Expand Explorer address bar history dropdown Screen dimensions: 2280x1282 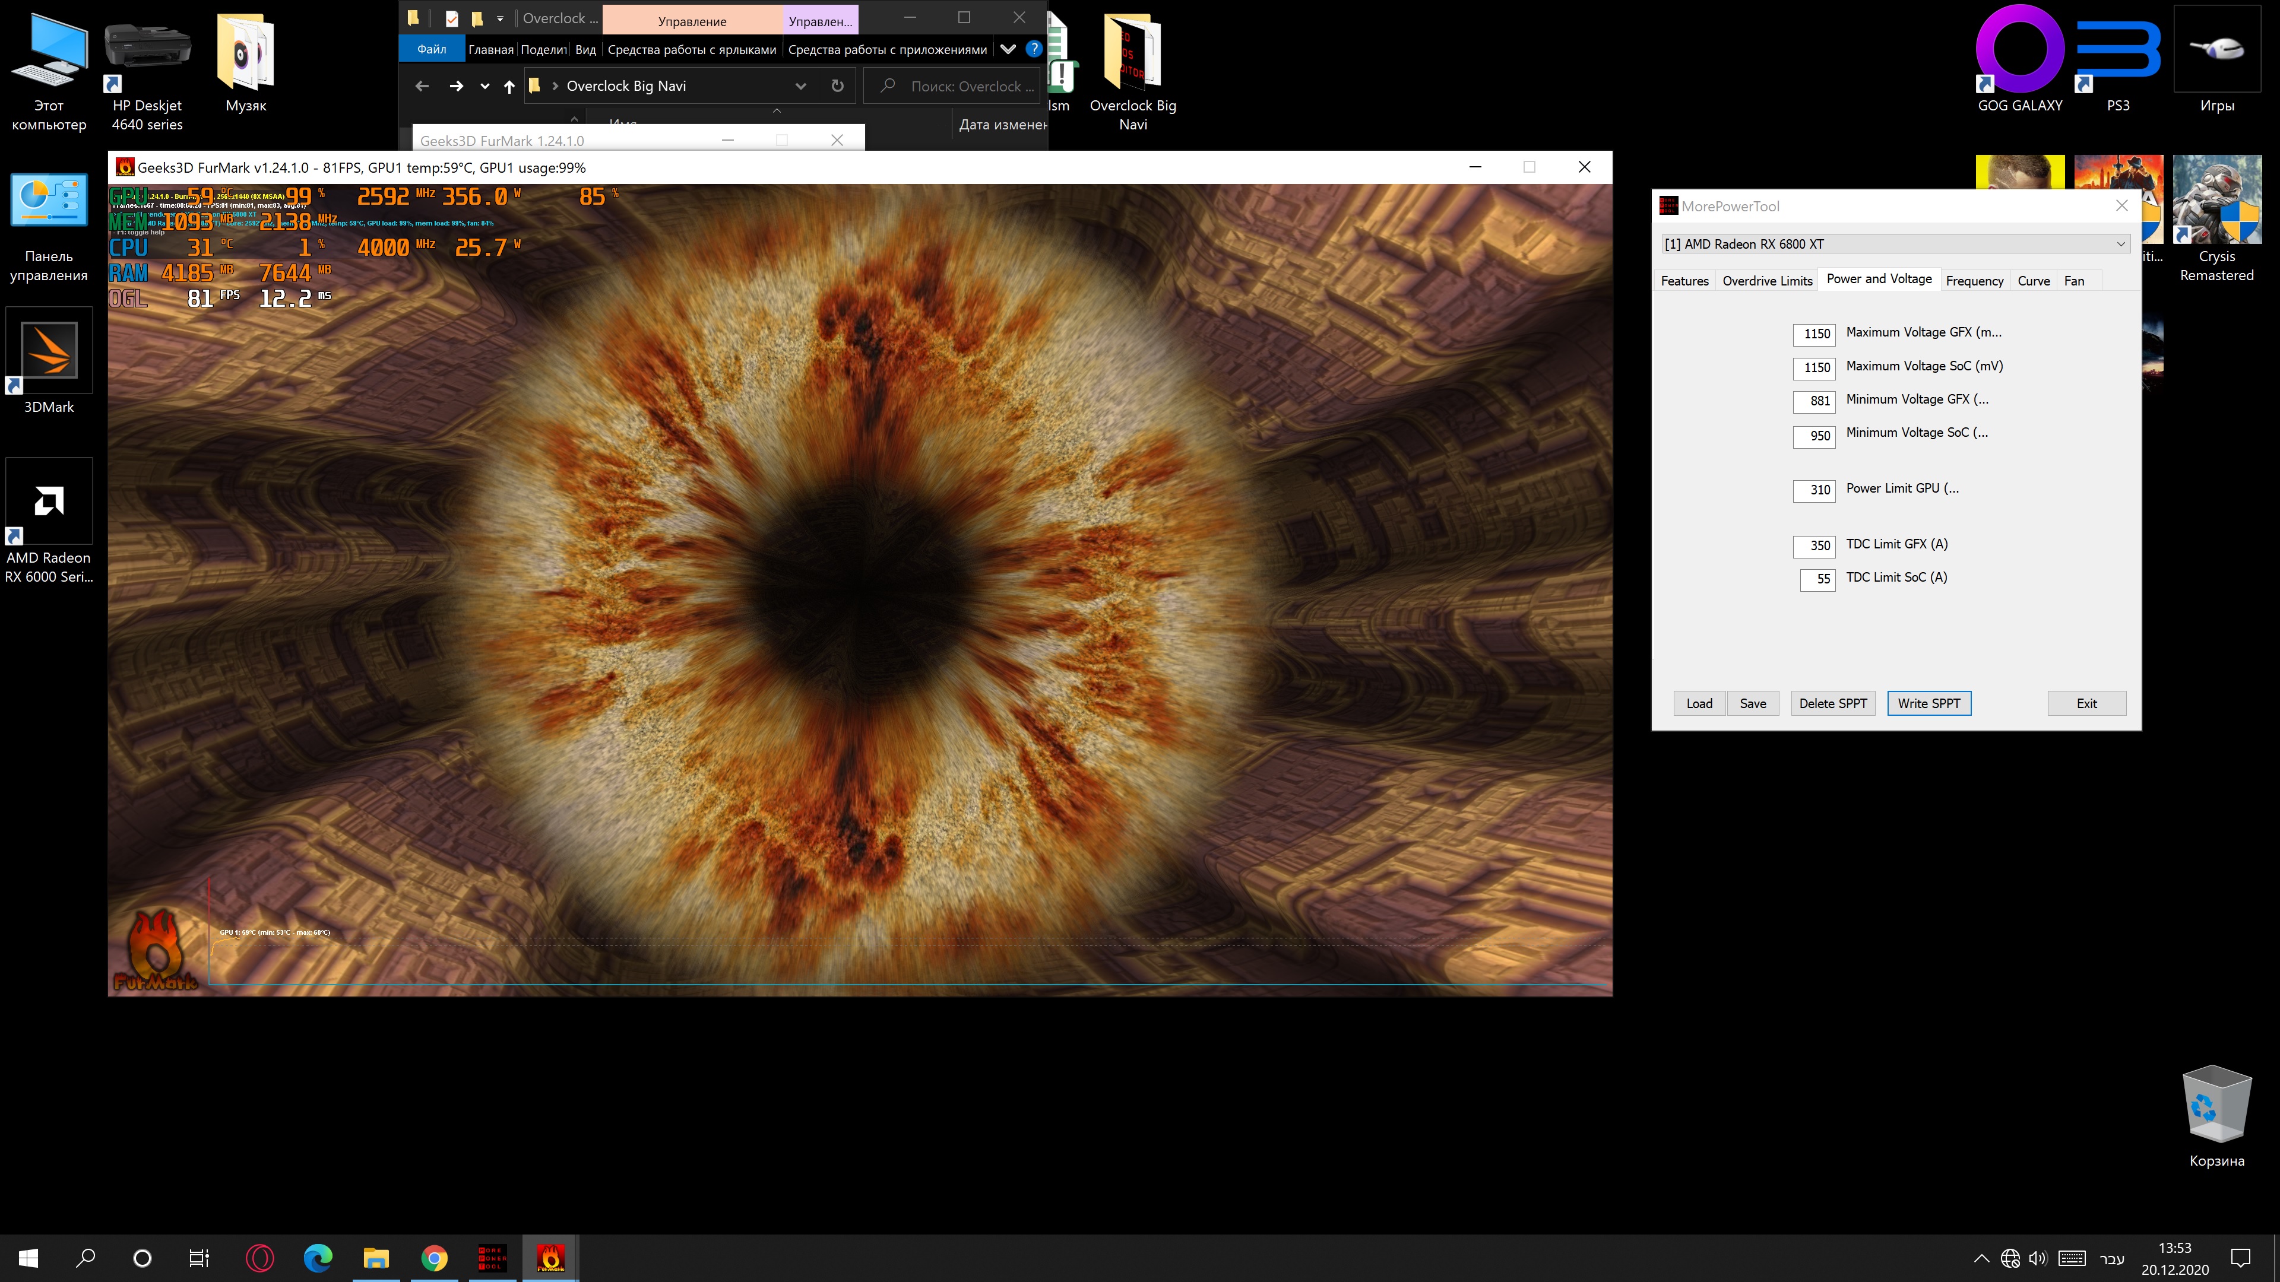pyautogui.click(x=800, y=86)
